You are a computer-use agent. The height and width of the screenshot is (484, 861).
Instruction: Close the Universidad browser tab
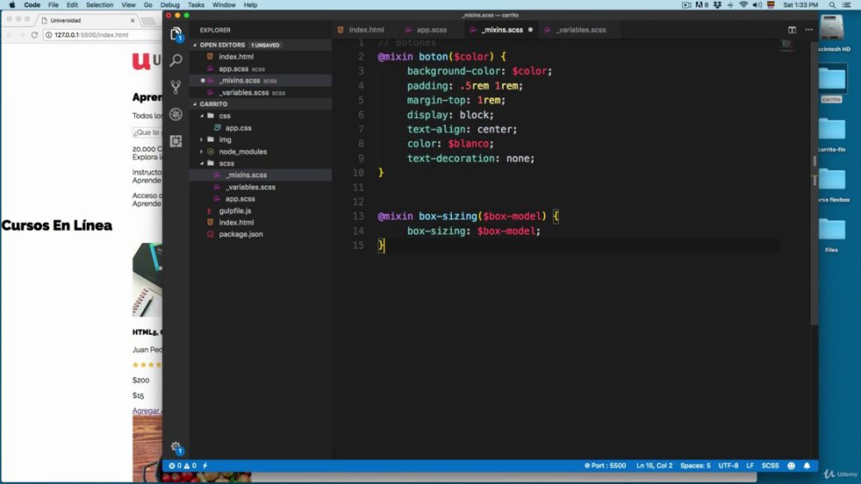pyautogui.click(x=133, y=21)
